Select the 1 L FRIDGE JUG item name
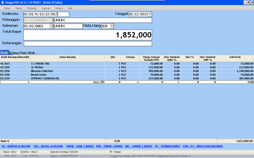 click(x=40, y=64)
